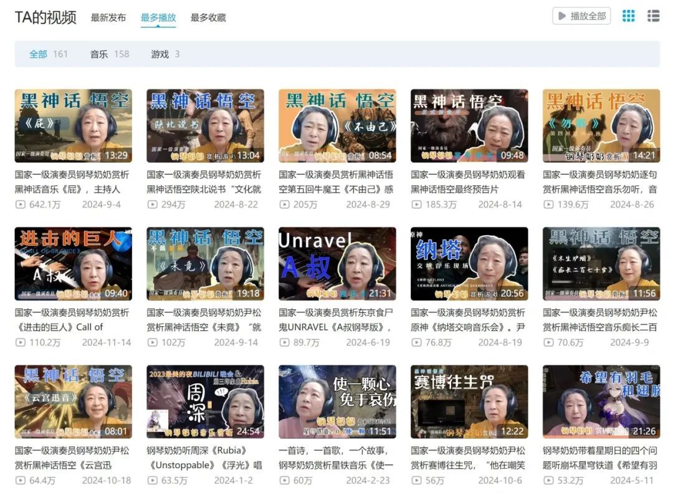The height and width of the screenshot is (495, 673).
Task: Click upload date 2024-11-14
Action: [107, 343]
